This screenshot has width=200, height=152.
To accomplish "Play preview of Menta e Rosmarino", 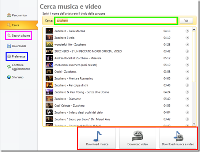I will click(x=187, y=78).
